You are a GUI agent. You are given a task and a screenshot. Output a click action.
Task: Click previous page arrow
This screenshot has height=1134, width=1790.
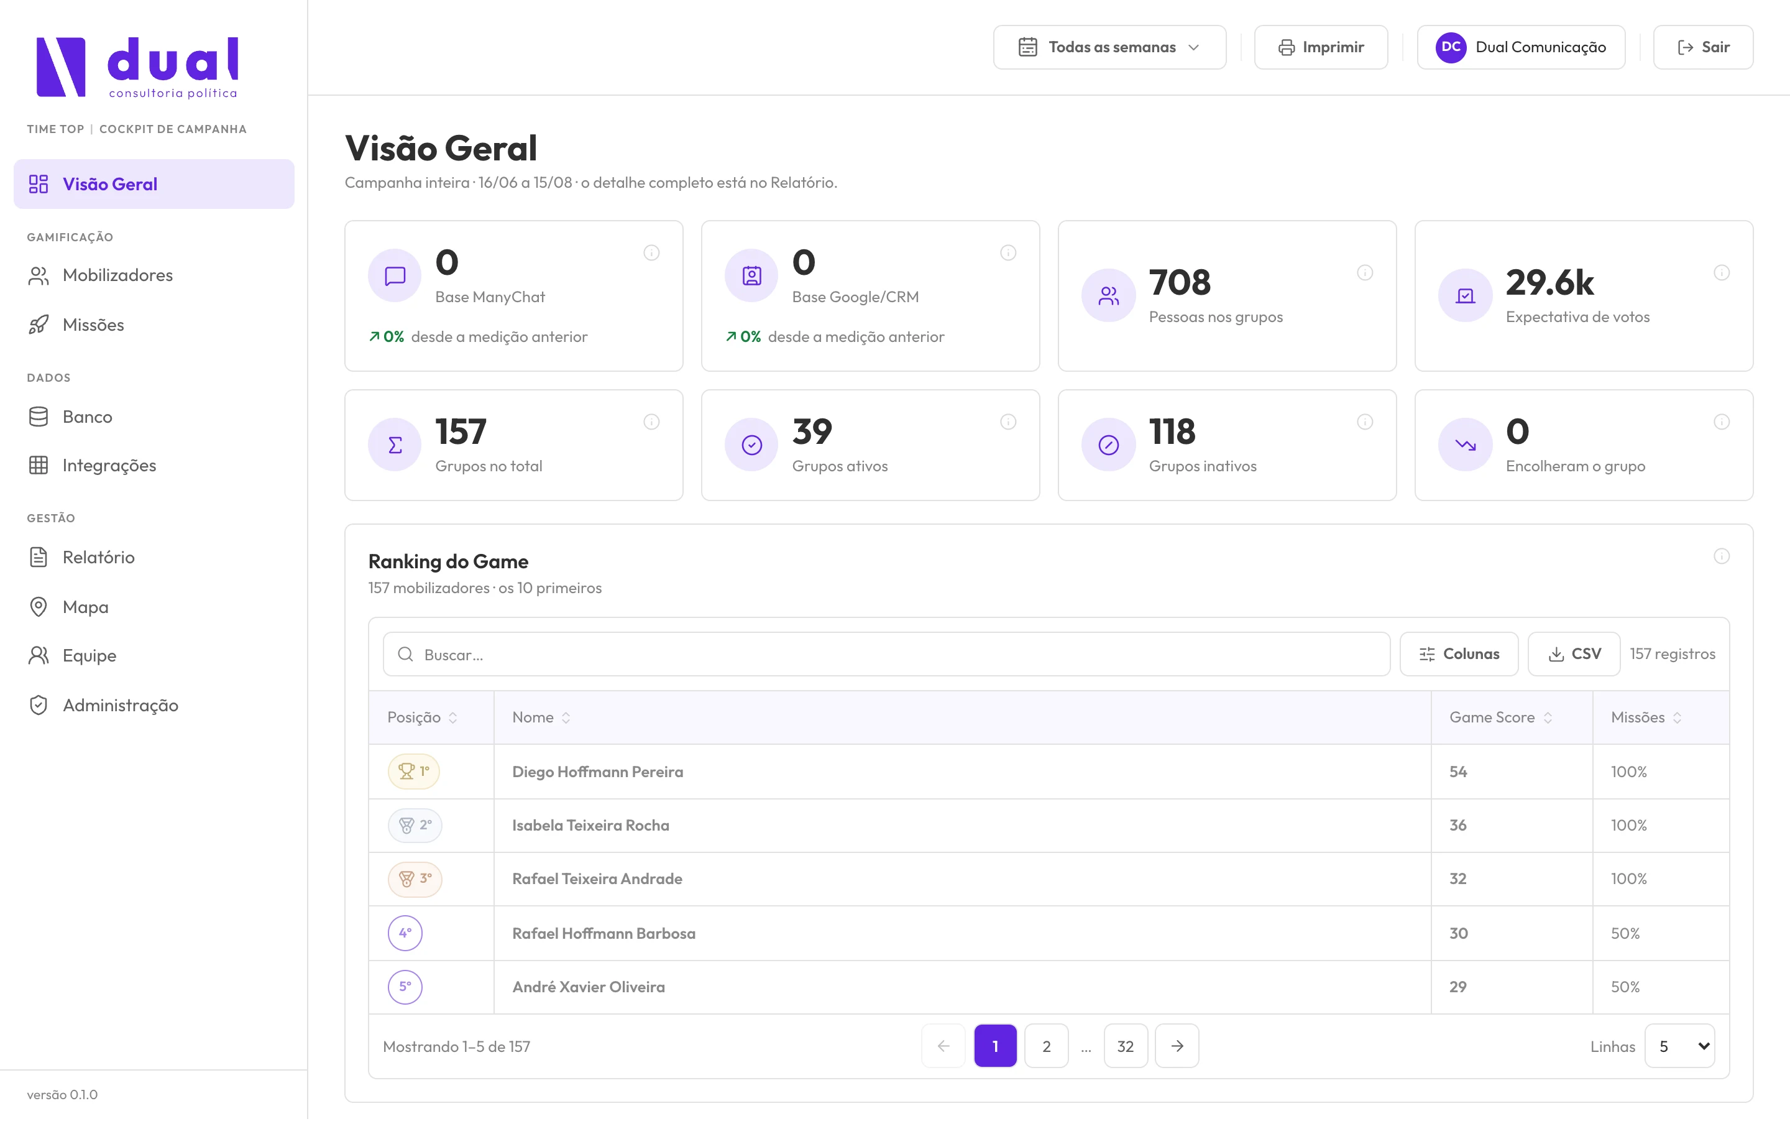click(943, 1046)
